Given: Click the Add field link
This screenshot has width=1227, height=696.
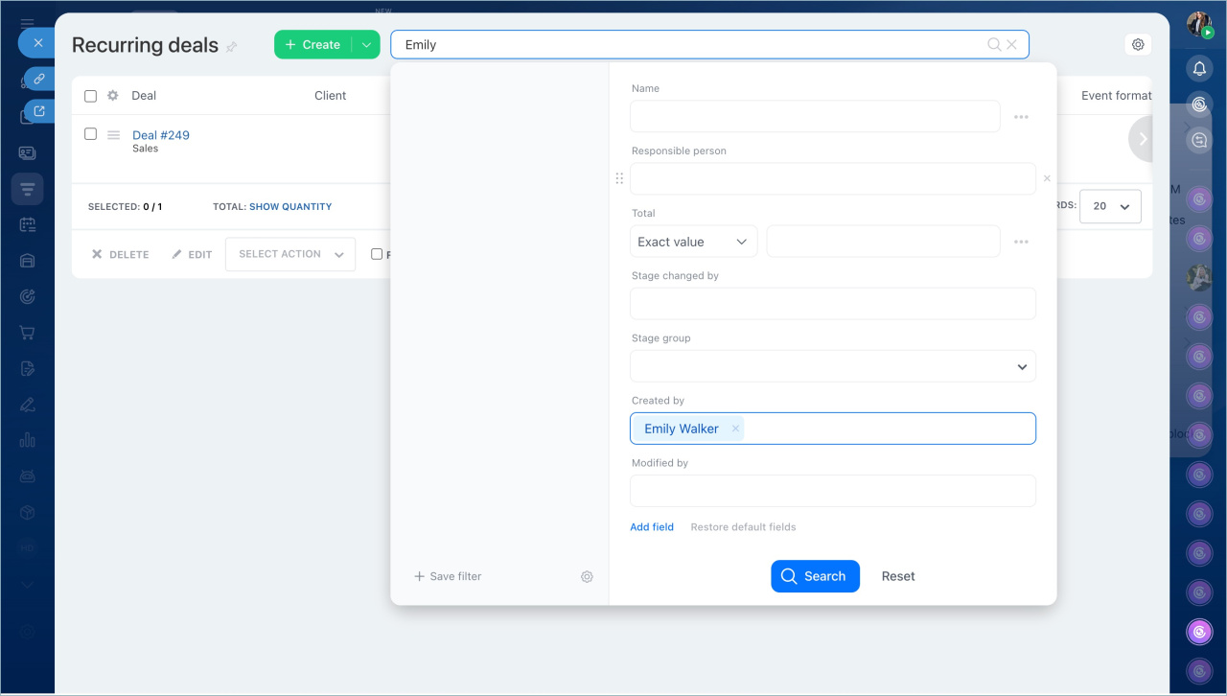Looking at the screenshot, I should 652,527.
